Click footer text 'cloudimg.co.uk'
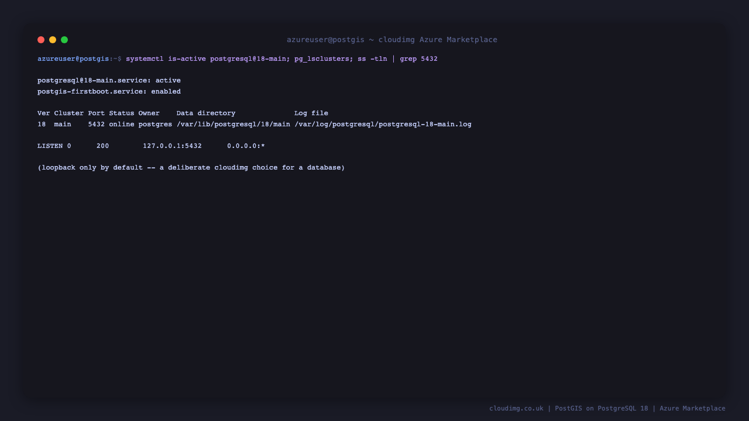749x421 pixels. [x=517, y=409]
